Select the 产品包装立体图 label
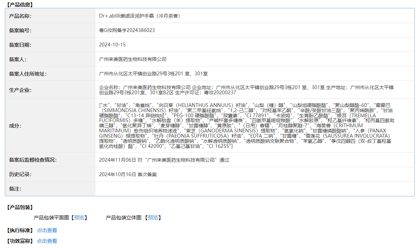 coord(124,218)
